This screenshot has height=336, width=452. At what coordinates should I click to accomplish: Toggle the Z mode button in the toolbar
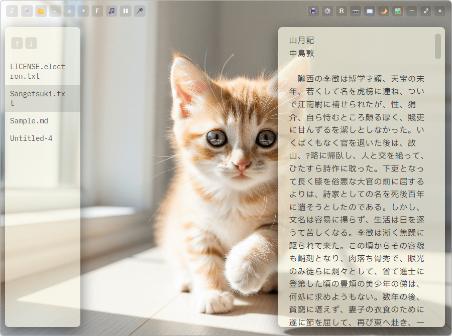(12, 11)
